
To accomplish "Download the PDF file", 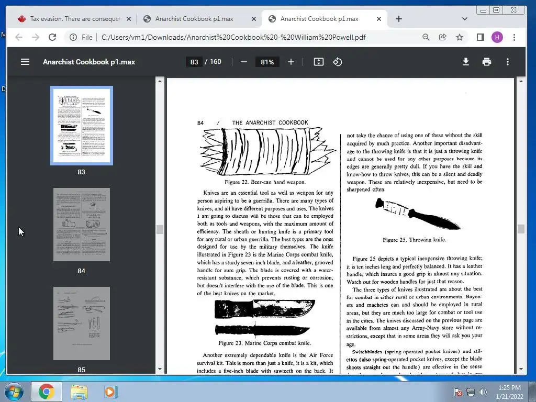I will click(x=465, y=62).
